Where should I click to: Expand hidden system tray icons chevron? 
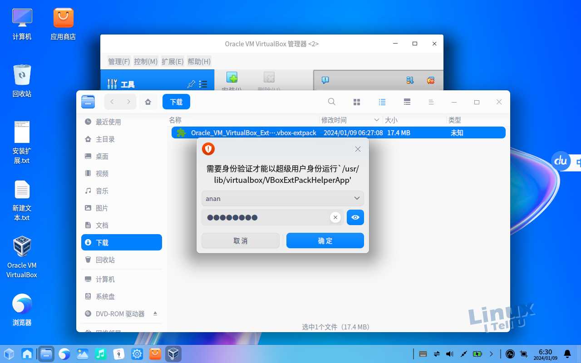491,353
